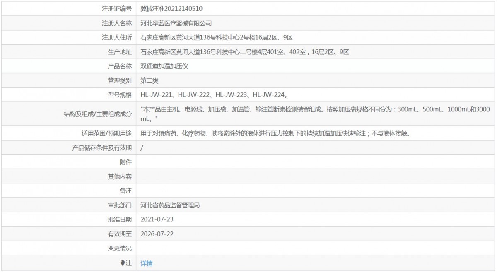Screen dimensions: 497x272
Task: Select approval department 河北省药品监督管理局
Action: tap(170, 205)
